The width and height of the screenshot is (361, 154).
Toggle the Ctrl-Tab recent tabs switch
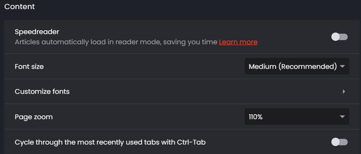pos(339,142)
